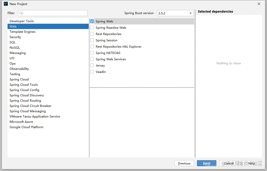Uncheck the Spring Web checkbox
The image size is (267, 171).
point(92,21)
